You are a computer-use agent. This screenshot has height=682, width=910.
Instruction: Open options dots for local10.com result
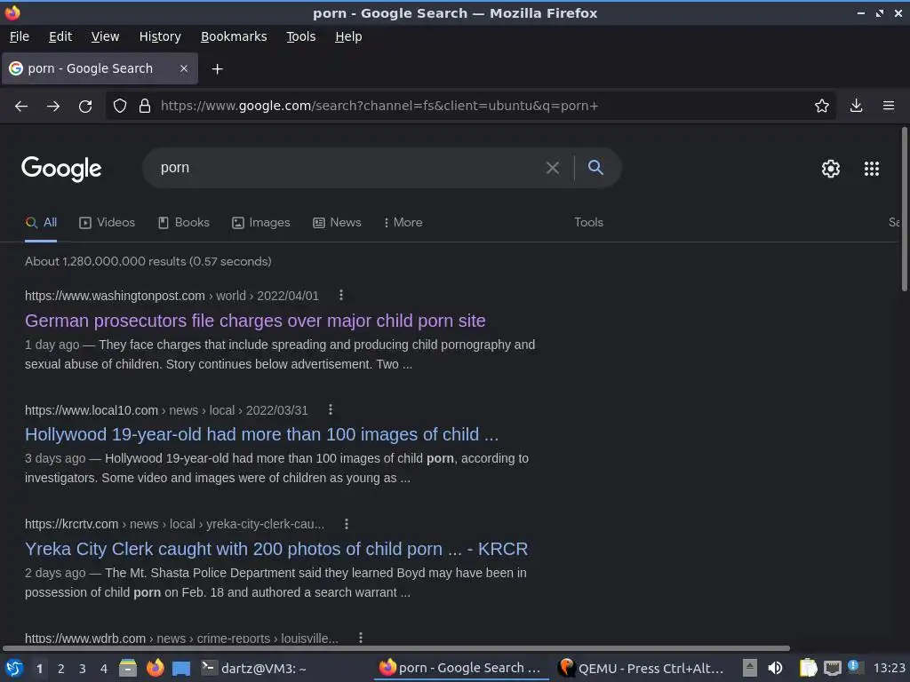pyautogui.click(x=331, y=409)
